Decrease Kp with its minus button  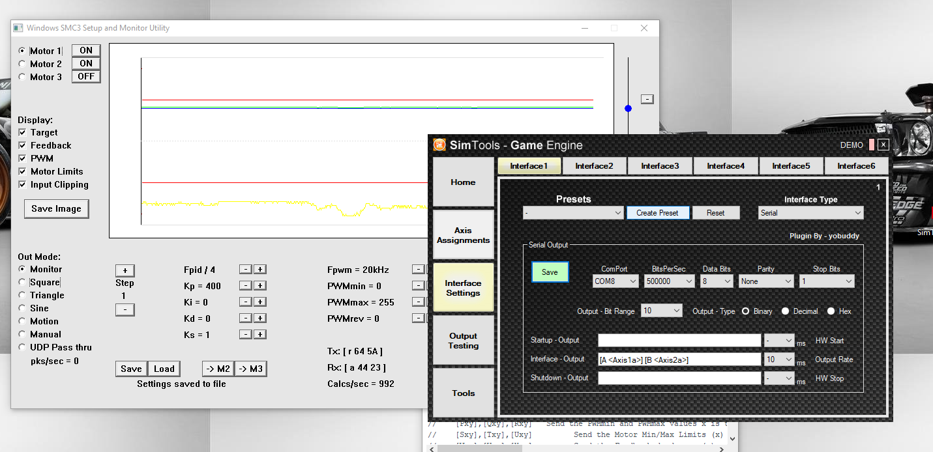pyautogui.click(x=245, y=285)
